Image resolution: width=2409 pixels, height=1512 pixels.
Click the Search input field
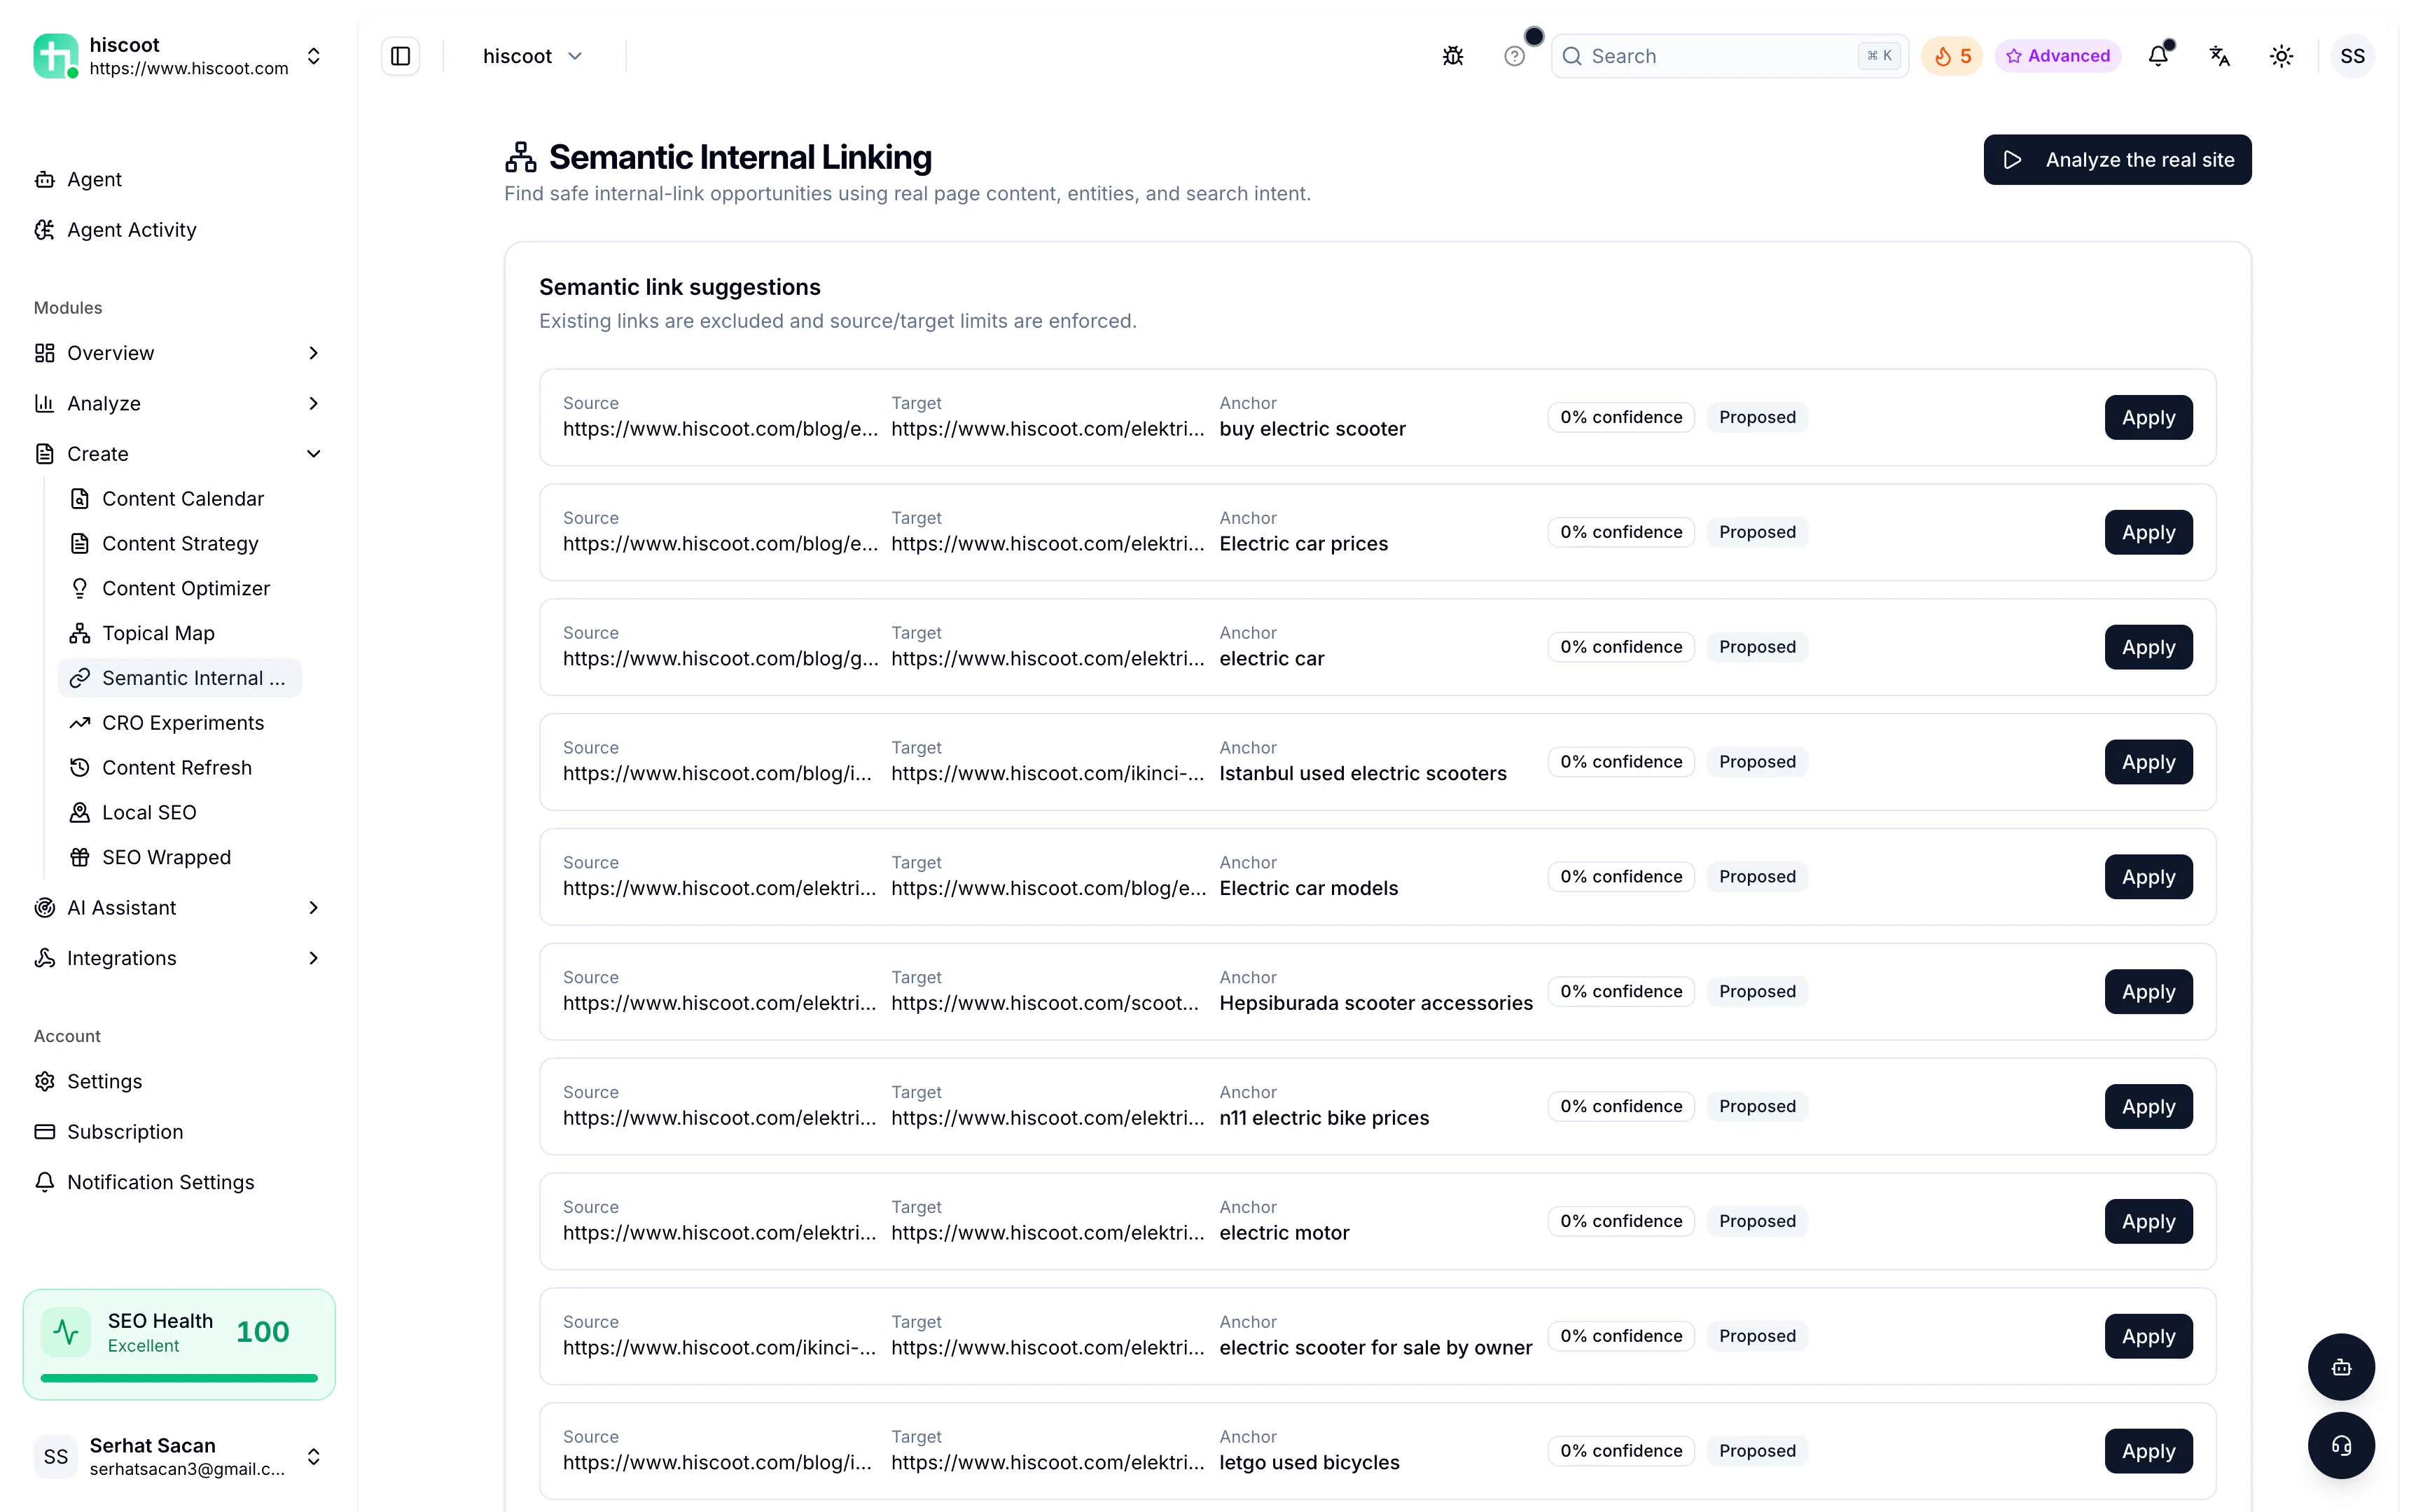tap(1729, 56)
